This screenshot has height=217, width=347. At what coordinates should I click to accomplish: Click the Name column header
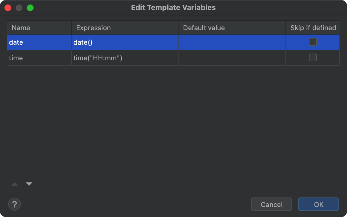coord(39,28)
